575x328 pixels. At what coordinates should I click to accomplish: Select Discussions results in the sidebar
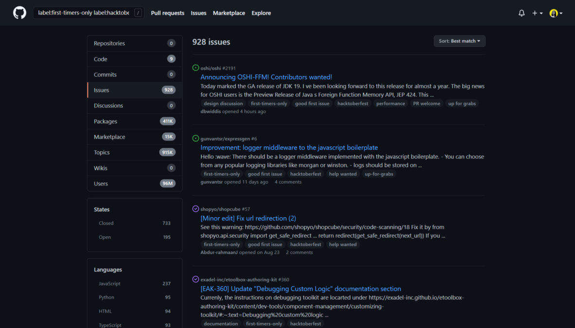pyautogui.click(x=135, y=105)
